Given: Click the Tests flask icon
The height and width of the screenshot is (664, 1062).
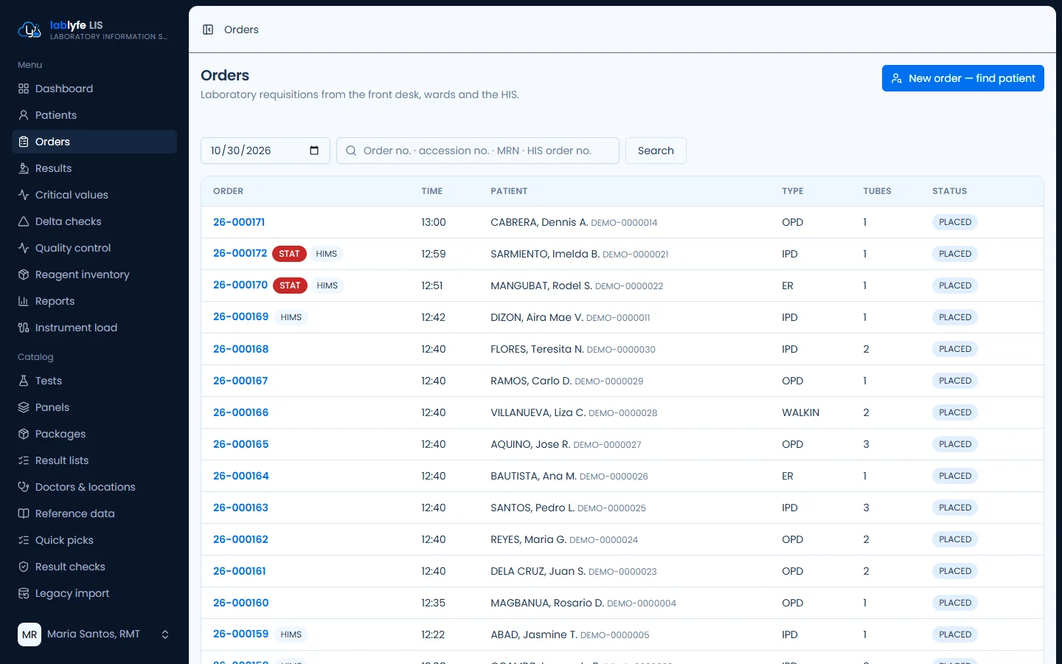Looking at the screenshot, I should [24, 381].
